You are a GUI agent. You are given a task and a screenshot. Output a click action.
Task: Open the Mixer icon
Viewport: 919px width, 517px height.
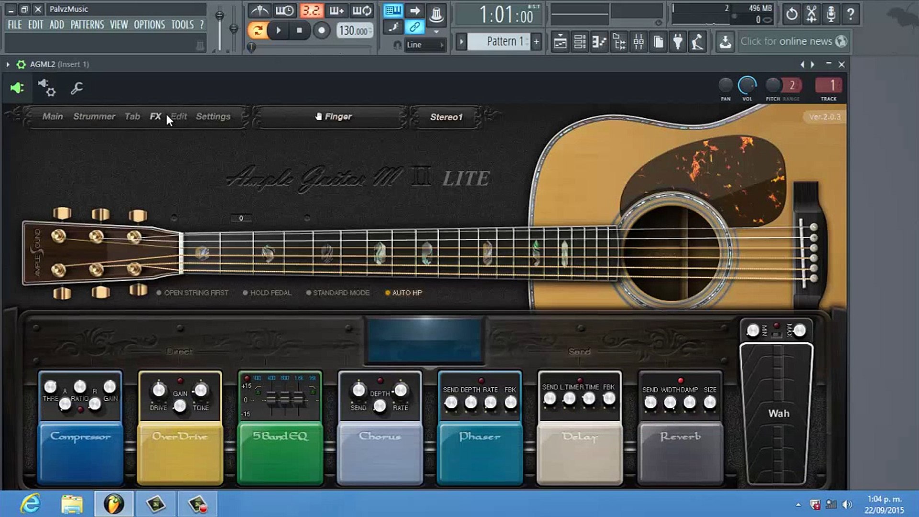click(x=639, y=42)
